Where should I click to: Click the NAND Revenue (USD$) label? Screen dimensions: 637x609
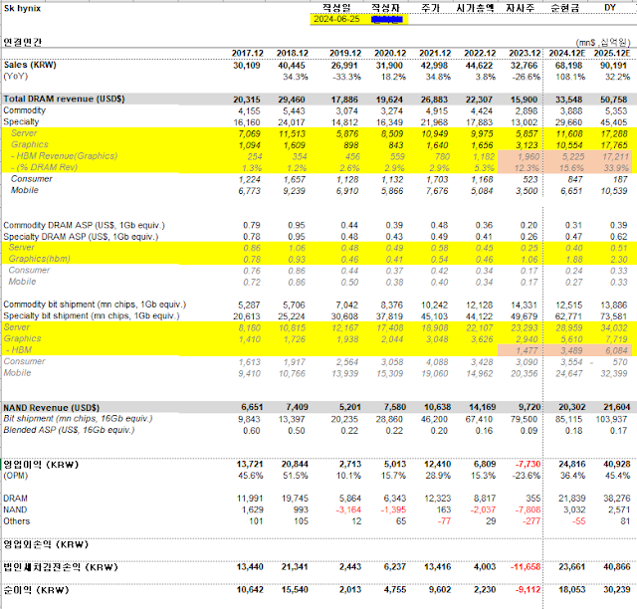pos(51,407)
